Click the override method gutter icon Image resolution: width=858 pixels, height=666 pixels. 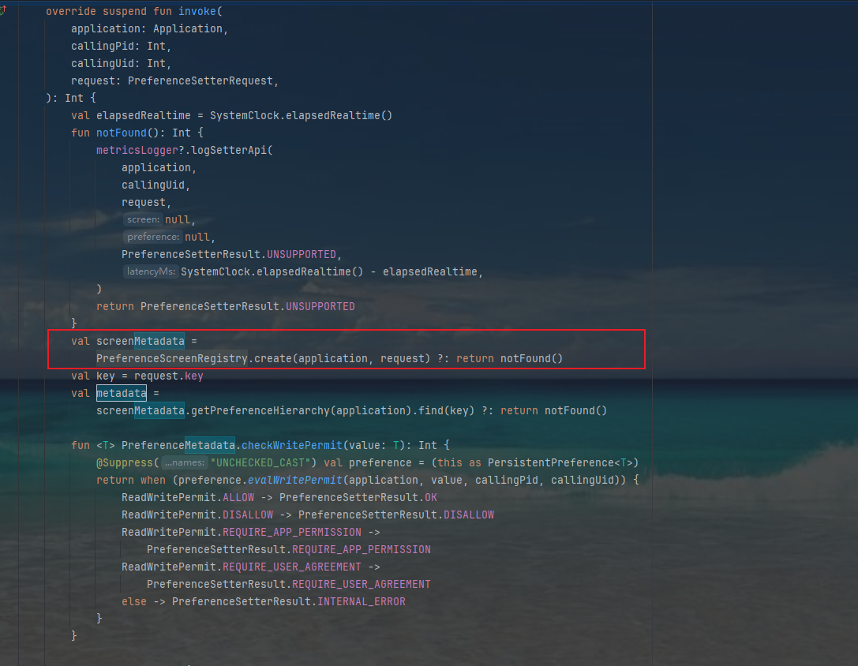(6, 8)
